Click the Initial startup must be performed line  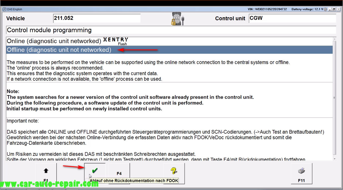(x=84, y=109)
